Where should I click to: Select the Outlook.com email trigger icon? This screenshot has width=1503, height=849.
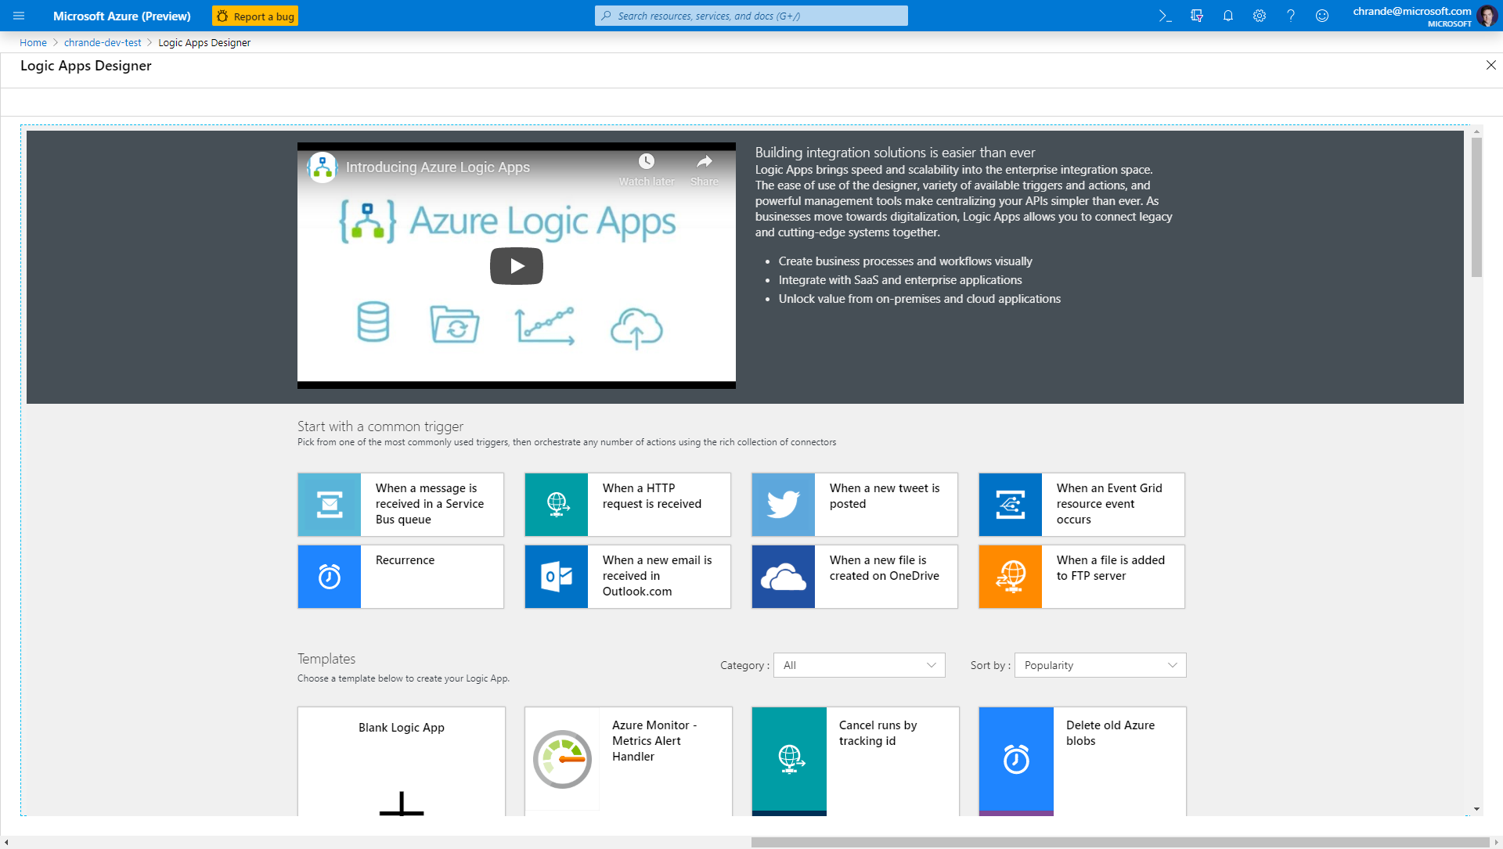pyautogui.click(x=557, y=577)
